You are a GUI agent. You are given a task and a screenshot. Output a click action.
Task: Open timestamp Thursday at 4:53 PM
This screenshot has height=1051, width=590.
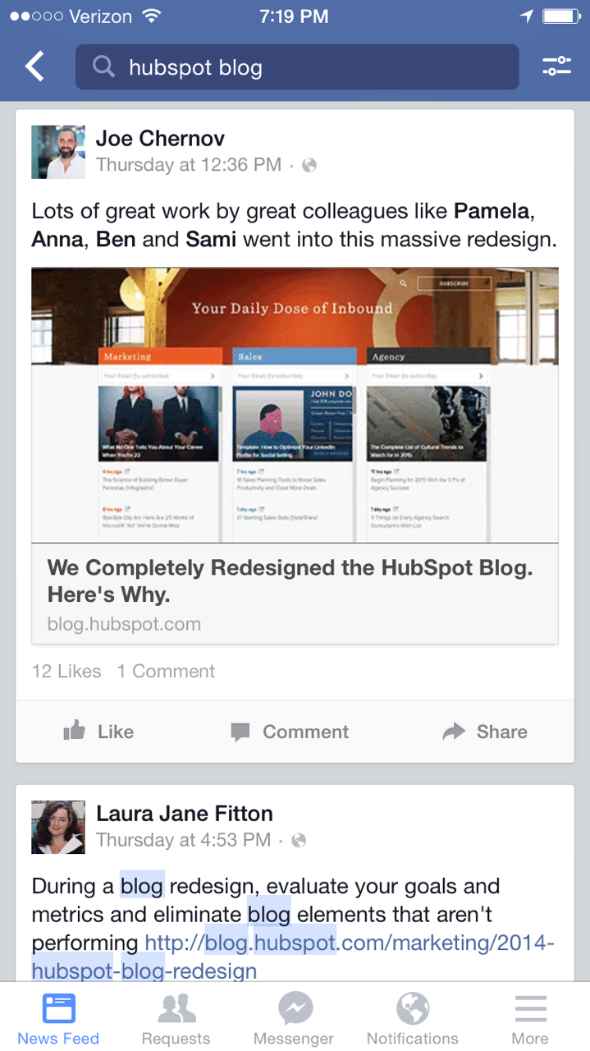pyautogui.click(x=183, y=840)
